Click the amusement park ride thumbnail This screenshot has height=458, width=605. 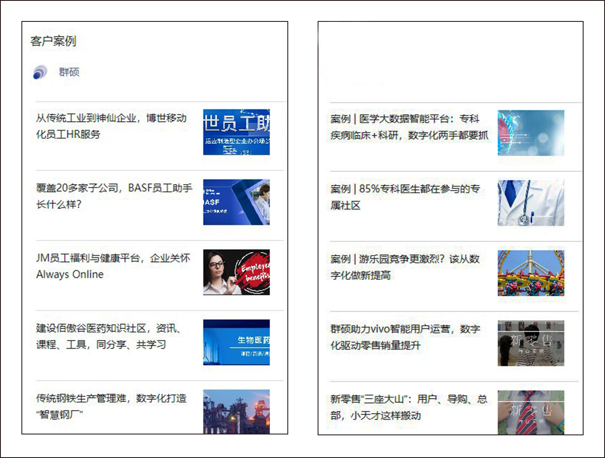coord(531,272)
